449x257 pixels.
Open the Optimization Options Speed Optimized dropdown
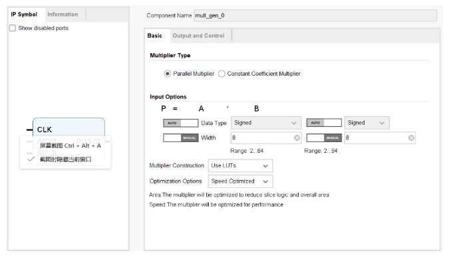[x=240, y=181]
